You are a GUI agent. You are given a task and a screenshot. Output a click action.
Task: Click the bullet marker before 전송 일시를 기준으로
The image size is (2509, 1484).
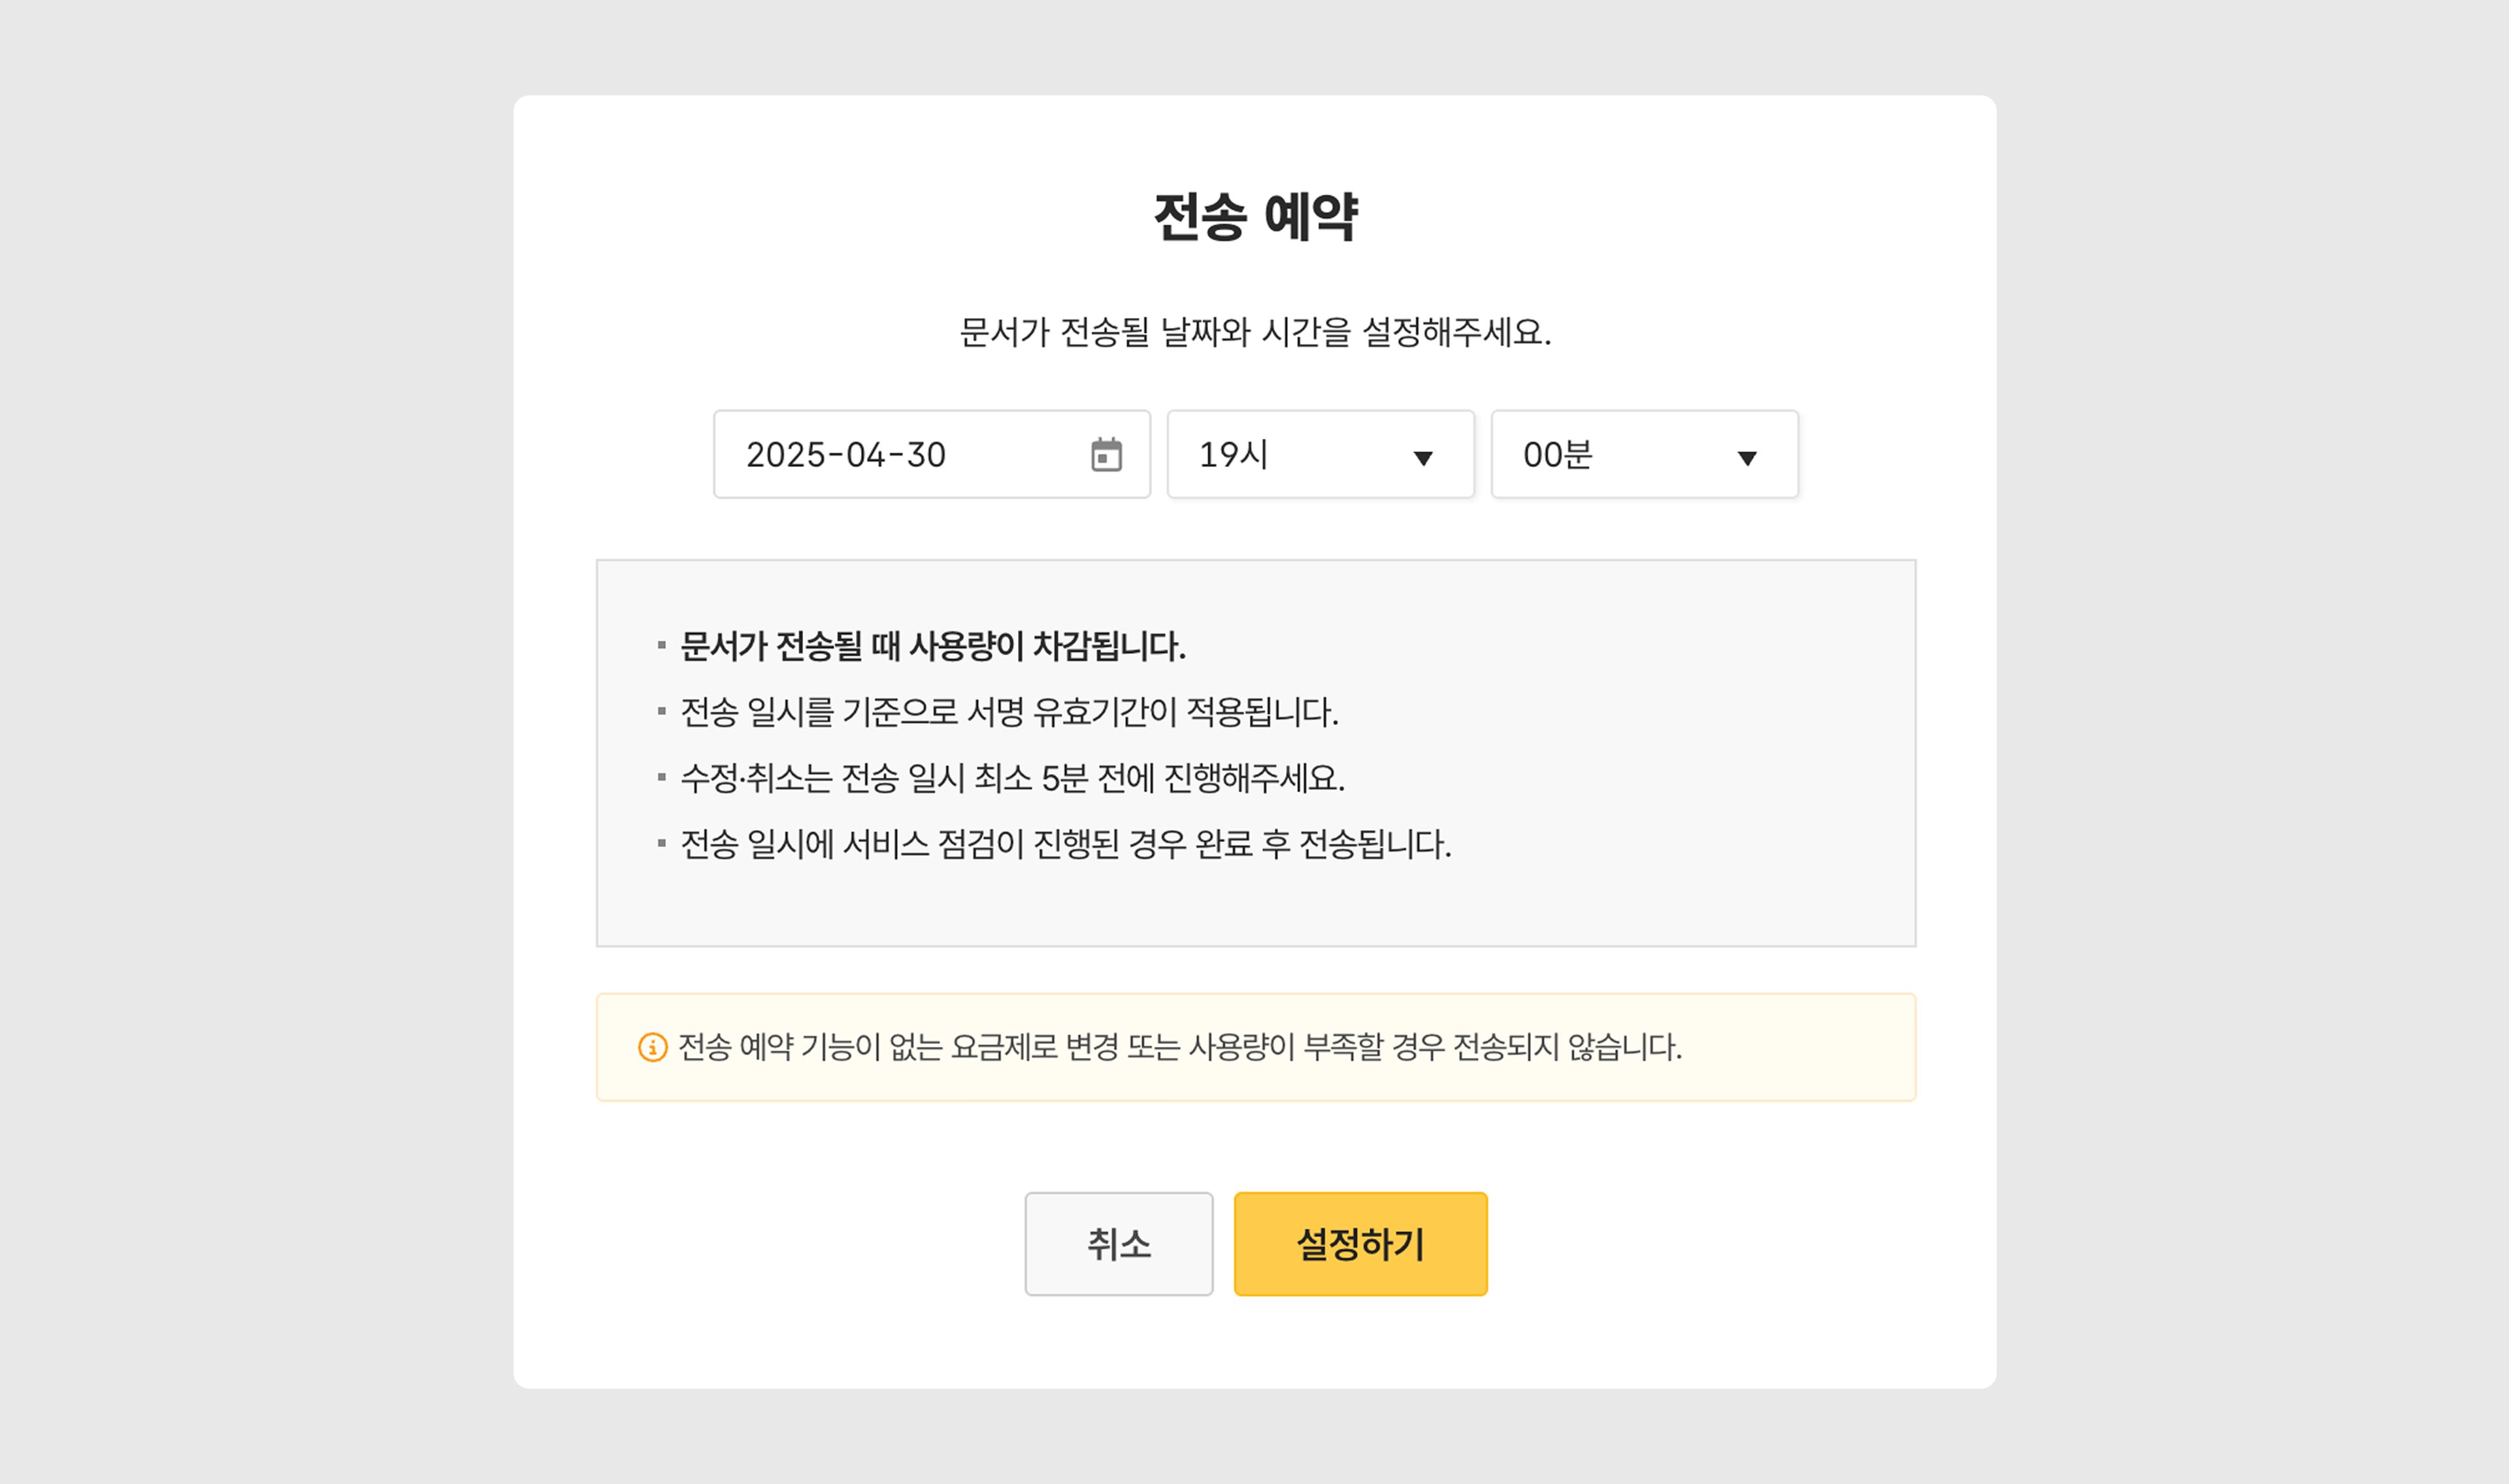[661, 711]
